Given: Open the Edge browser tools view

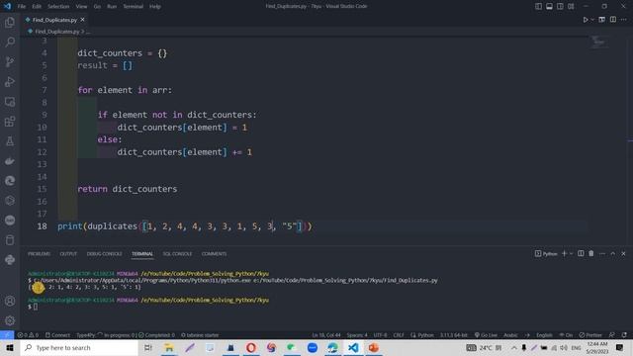Looking at the screenshot, I should [10, 180].
